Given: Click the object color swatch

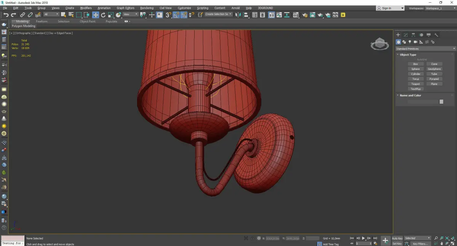Looking at the screenshot, I should click(441, 102).
